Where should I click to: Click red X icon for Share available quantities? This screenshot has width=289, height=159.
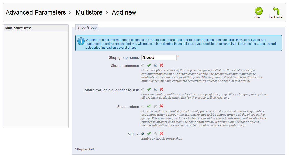coord(161,89)
